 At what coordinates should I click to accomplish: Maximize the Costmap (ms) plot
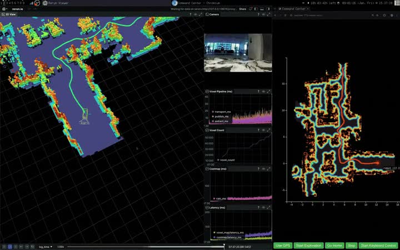(268, 169)
